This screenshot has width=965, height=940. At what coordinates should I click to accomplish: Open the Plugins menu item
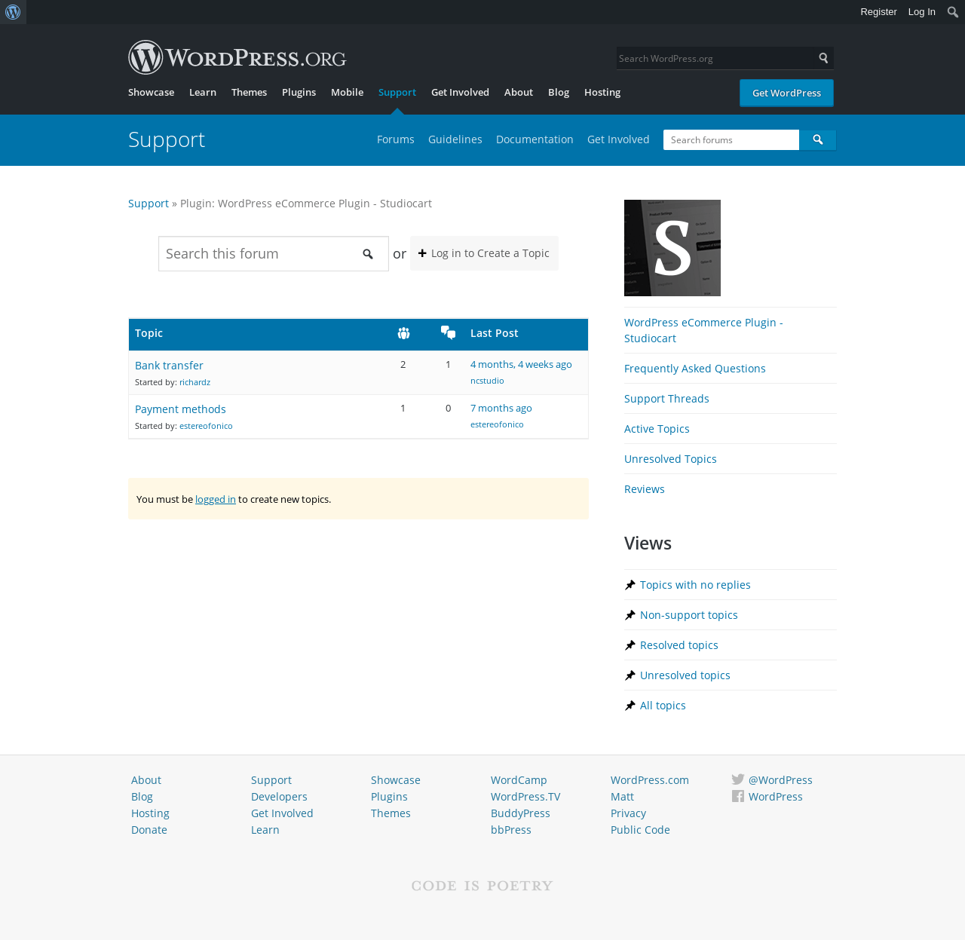point(299,93)
